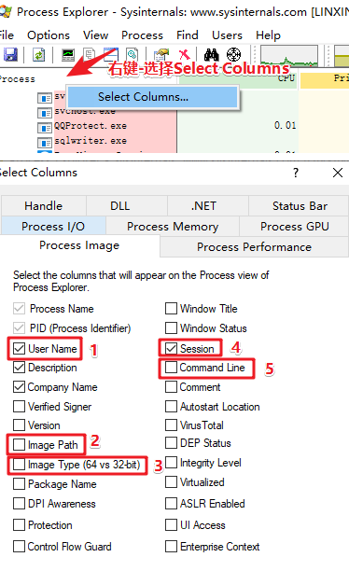Viewport: 349px width, 571px height.
Task: Click the yellow commit history mini graph
Action: 342,56
